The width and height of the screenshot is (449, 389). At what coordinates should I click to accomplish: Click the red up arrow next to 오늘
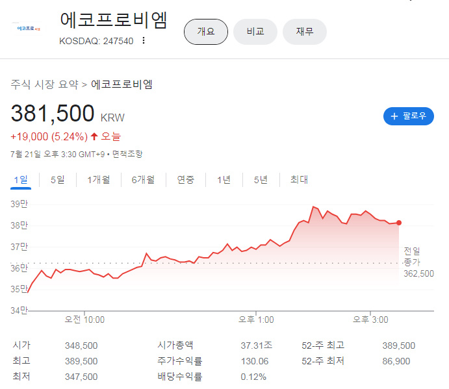pos(94,136)
